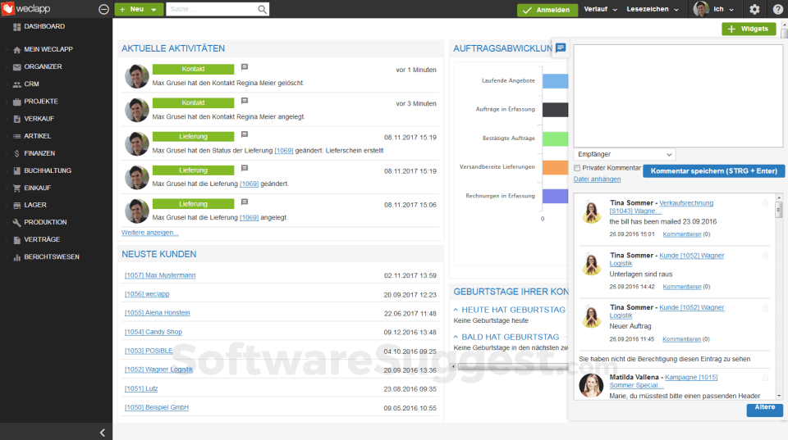
Task: Expand the Neu button dropdown arrow
Action: tap(153, 10)
